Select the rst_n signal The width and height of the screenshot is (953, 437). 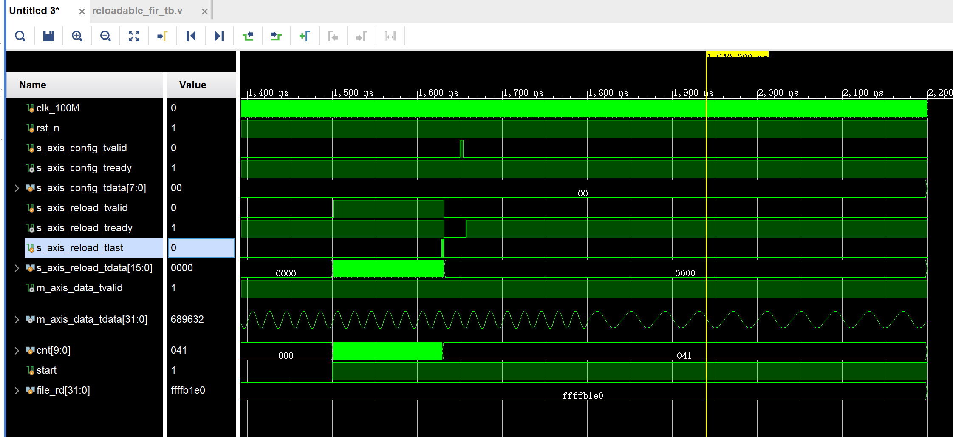tap(48, 128)
